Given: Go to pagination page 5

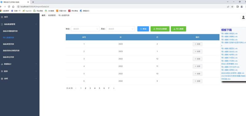Looking at the screenshot, I should pyautogui.click(x=99, y=88).
